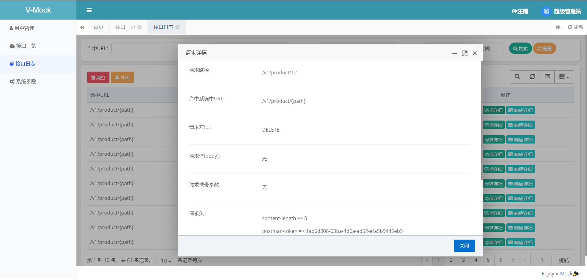Toggle card view icon in table toolbar

[x=547, y=77]
